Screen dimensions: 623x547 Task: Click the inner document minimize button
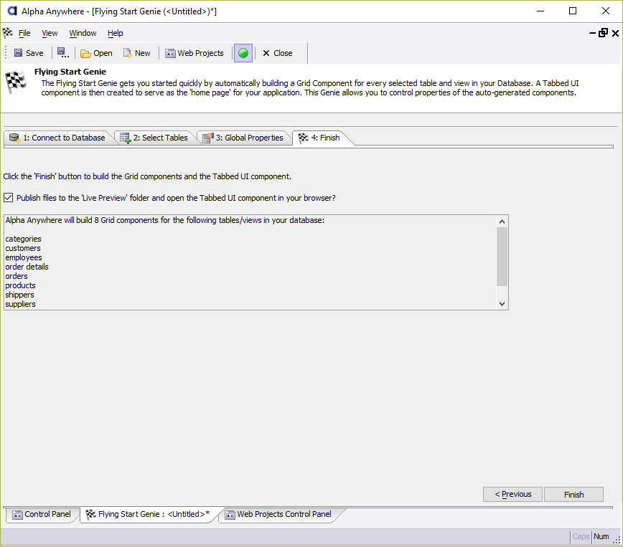592,33
